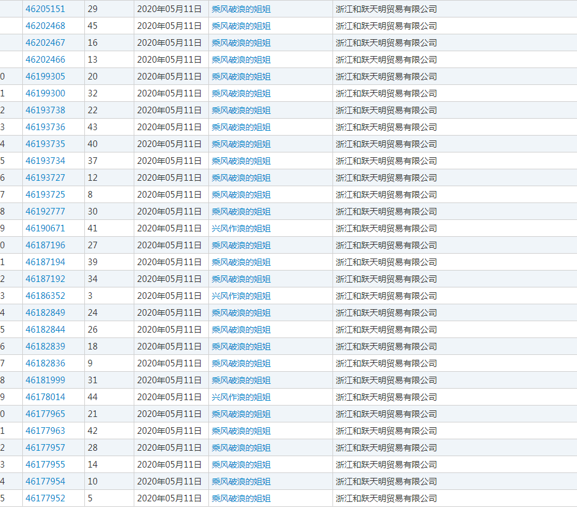The height and width of the screenshot is (511, 577).
Task: Click registration number 46182849
Action: coord(45,313)
